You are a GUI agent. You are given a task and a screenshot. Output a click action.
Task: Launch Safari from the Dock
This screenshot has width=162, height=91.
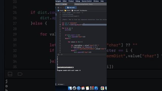[x=79, y=88]
